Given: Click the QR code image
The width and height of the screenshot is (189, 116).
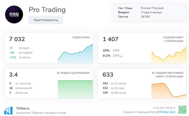Looking at the screenshot, I should (182, 110).
